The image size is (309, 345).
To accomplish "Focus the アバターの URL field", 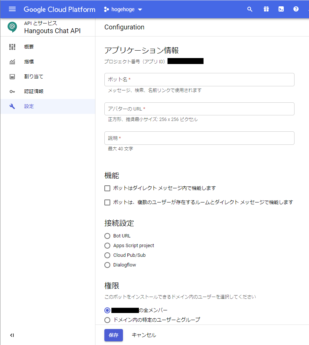I will tap(199, 109).
